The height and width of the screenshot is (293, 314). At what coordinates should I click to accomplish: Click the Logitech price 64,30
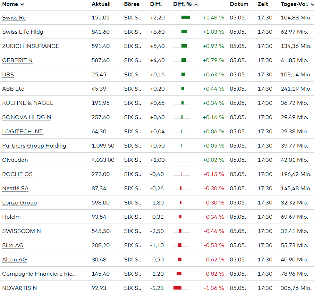pyautogui.click(x=99, y=132)
